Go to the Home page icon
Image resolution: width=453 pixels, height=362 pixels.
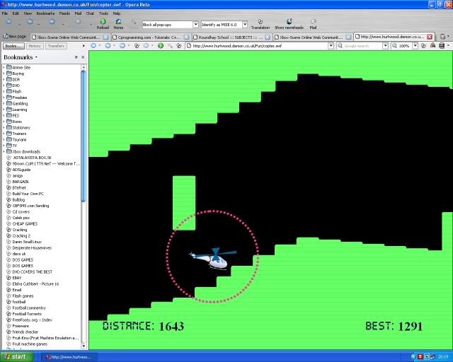(118, 21)
